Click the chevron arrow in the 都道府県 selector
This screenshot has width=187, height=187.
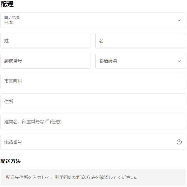pos(179,61)
